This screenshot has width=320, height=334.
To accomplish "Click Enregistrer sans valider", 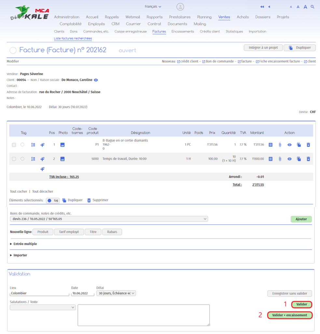I will click(x=290, y=294).
